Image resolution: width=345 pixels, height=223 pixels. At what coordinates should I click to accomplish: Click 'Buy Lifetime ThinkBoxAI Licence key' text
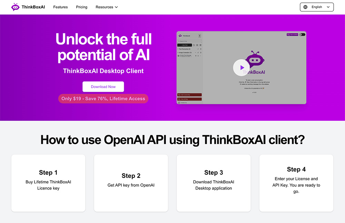point(48,185)
